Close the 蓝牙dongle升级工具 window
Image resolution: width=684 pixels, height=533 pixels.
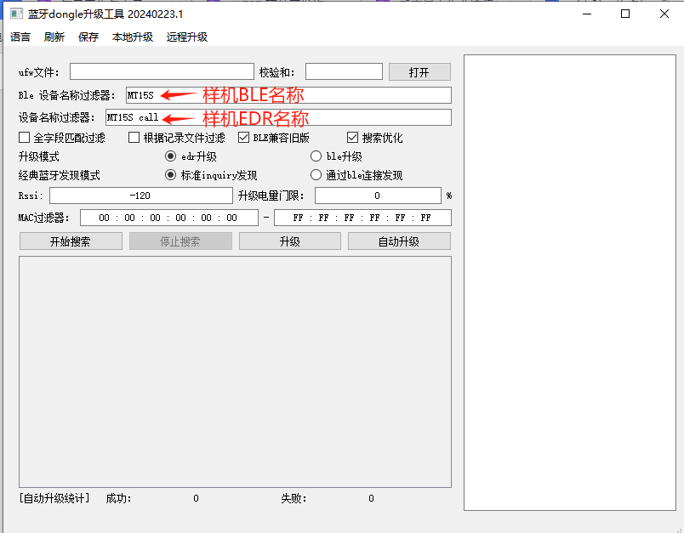[x=664, y=14]
